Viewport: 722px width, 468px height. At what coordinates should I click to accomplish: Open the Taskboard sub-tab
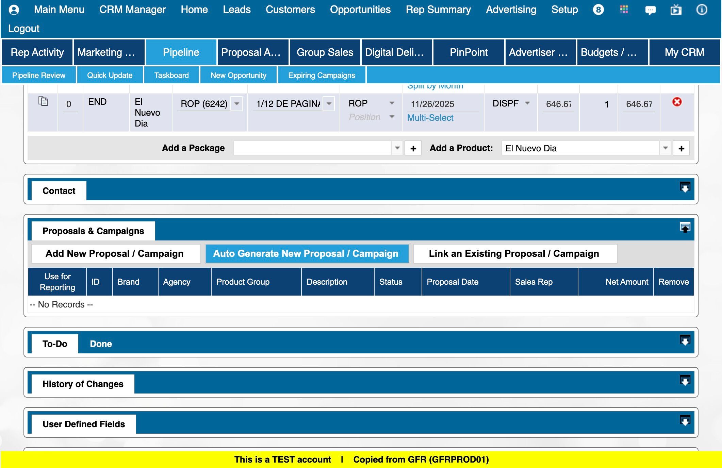pos(171,75)
